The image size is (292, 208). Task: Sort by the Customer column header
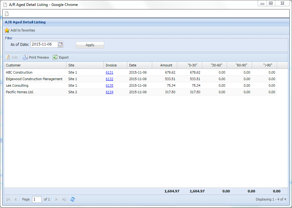coord(35,65)
